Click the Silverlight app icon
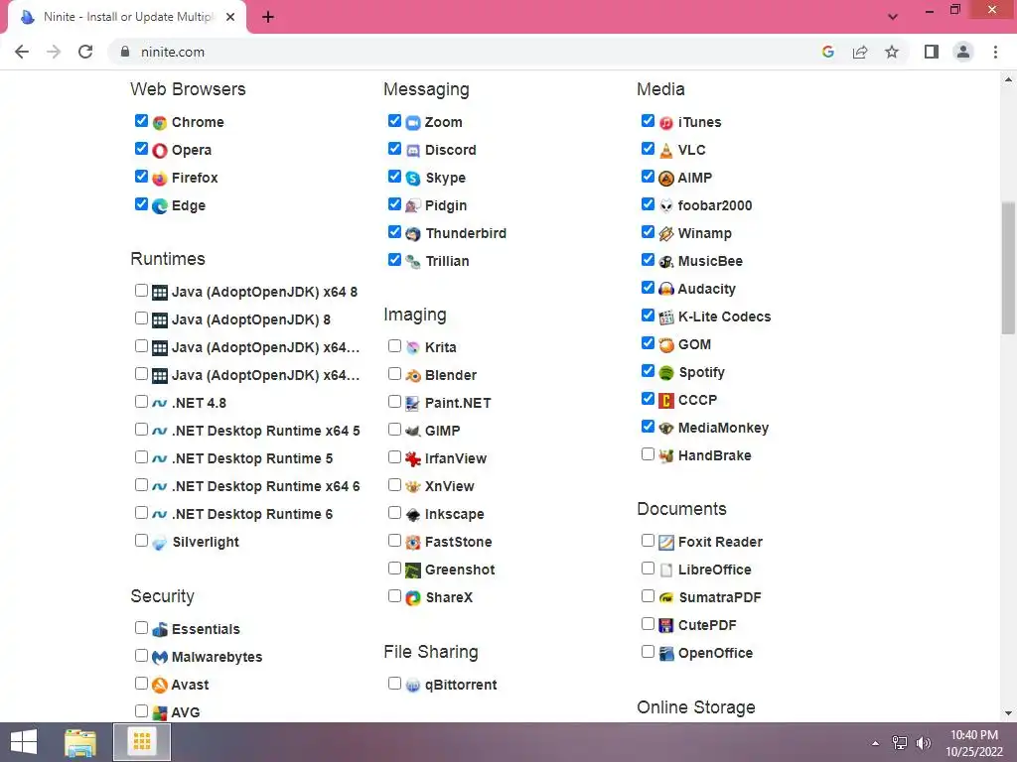 tap(160, 543)
